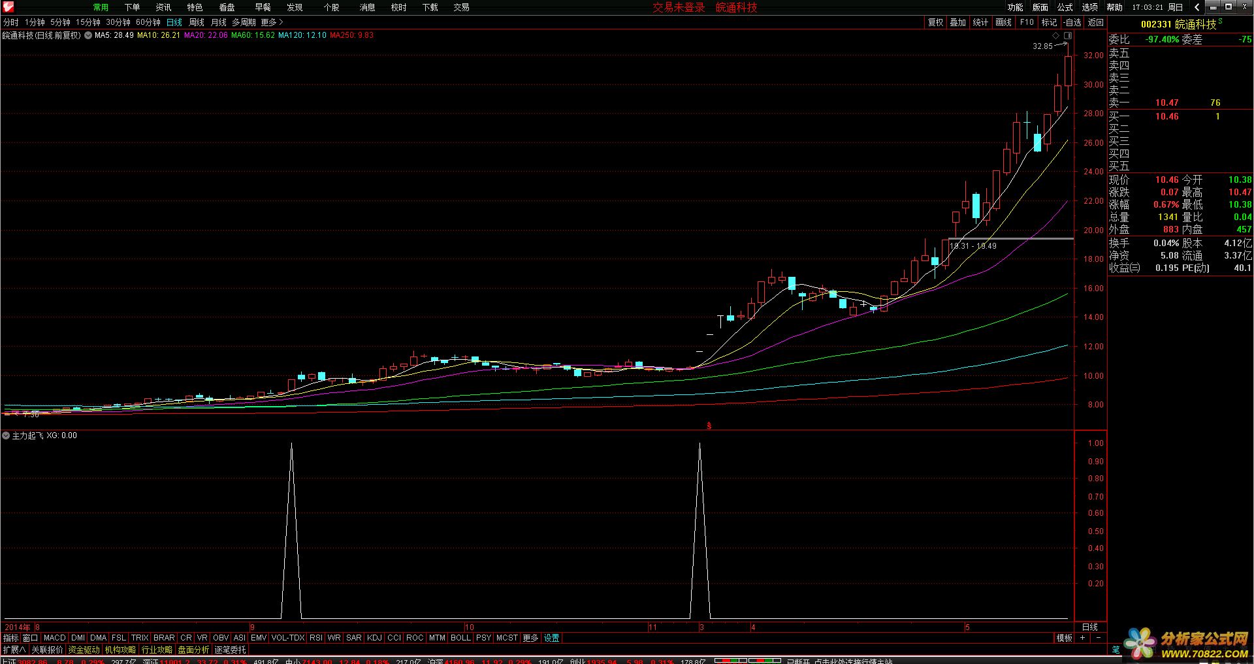This screenshot has width=1254, height=664.
Task: Click the plus zoom button beside 模板
Action: click(x=1082, y=638)
